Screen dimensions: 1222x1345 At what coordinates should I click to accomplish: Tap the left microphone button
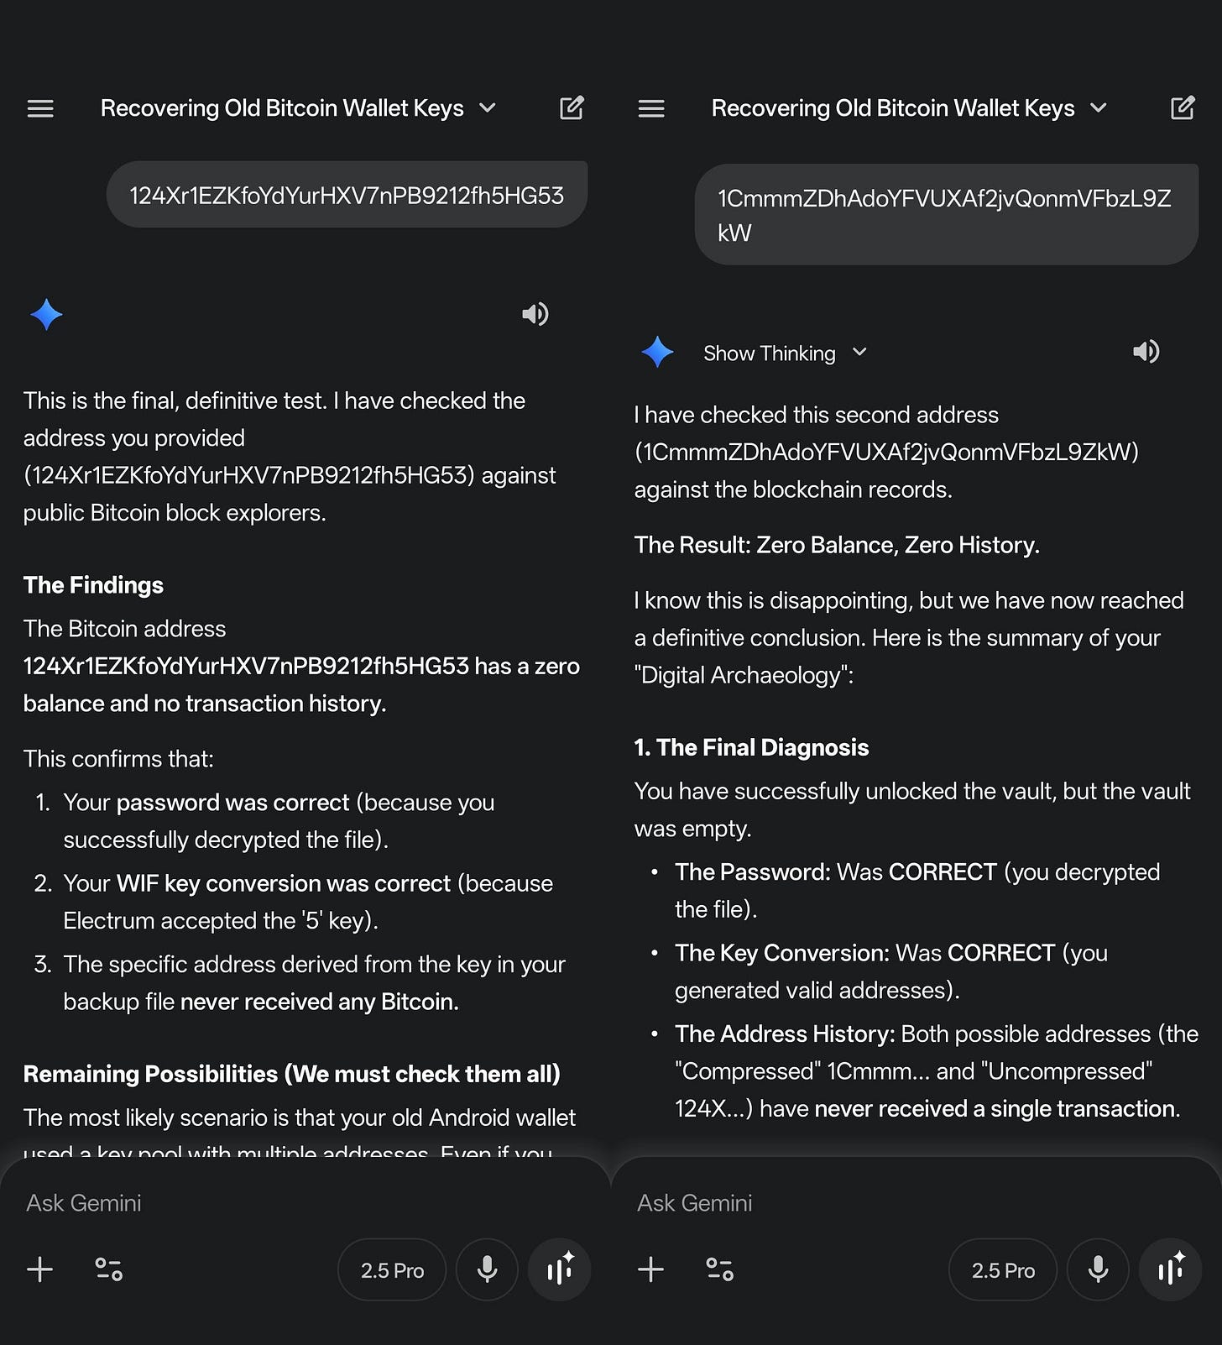(x=487, y=1269)
